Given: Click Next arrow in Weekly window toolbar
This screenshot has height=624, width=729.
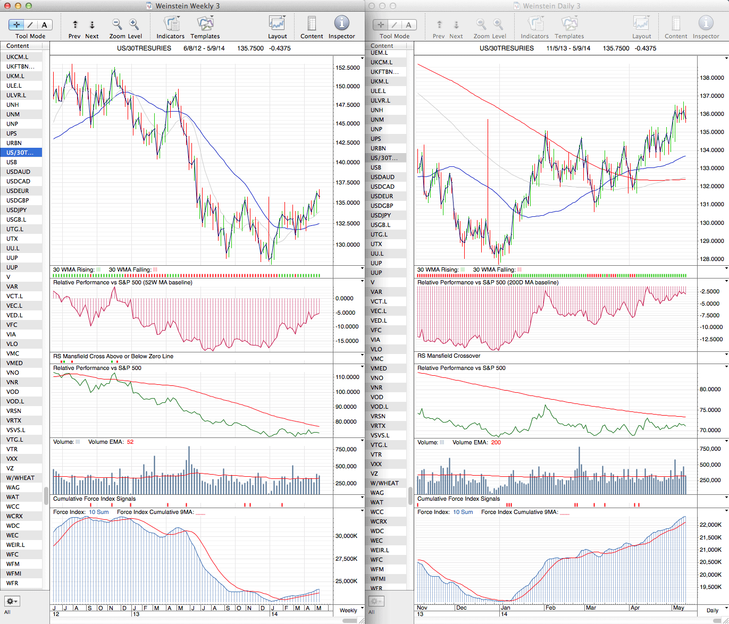Looking at the screenshot, I should tap(92, 24).
